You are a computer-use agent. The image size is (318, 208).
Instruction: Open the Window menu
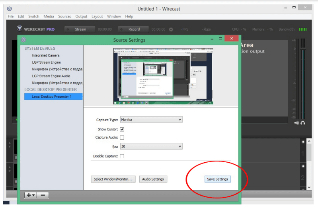point(114,16)
